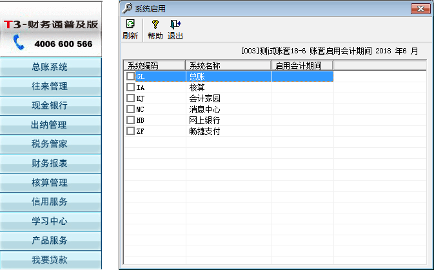Open the 现金银行 module
The width and height of the screenshot is (434, 270).
tap(50, 105)
